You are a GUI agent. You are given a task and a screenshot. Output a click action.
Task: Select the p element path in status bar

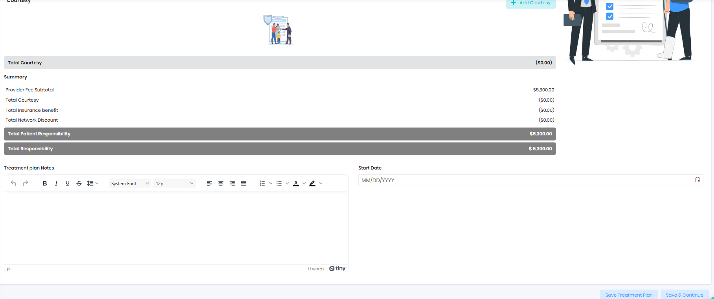pyautogui.click(x=8, y=269)
